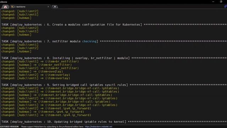Click the paperclip icon at top right
This screenshot has height=128, width=227.
[226, 6]
